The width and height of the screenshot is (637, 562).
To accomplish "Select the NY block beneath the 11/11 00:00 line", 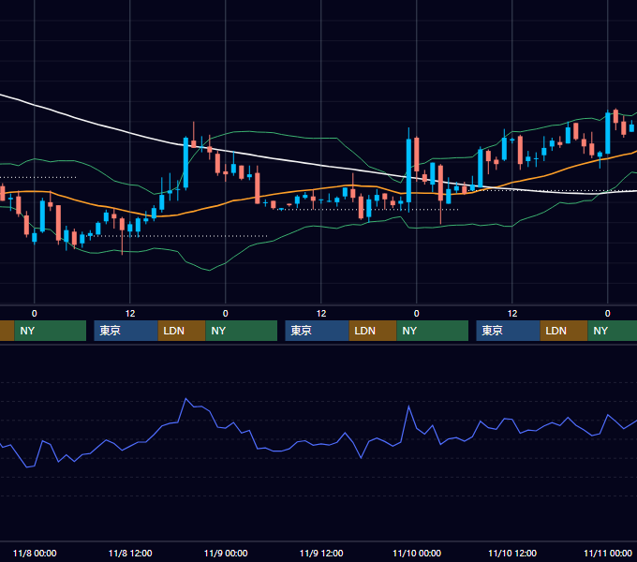I will click(x=613, y=331).
